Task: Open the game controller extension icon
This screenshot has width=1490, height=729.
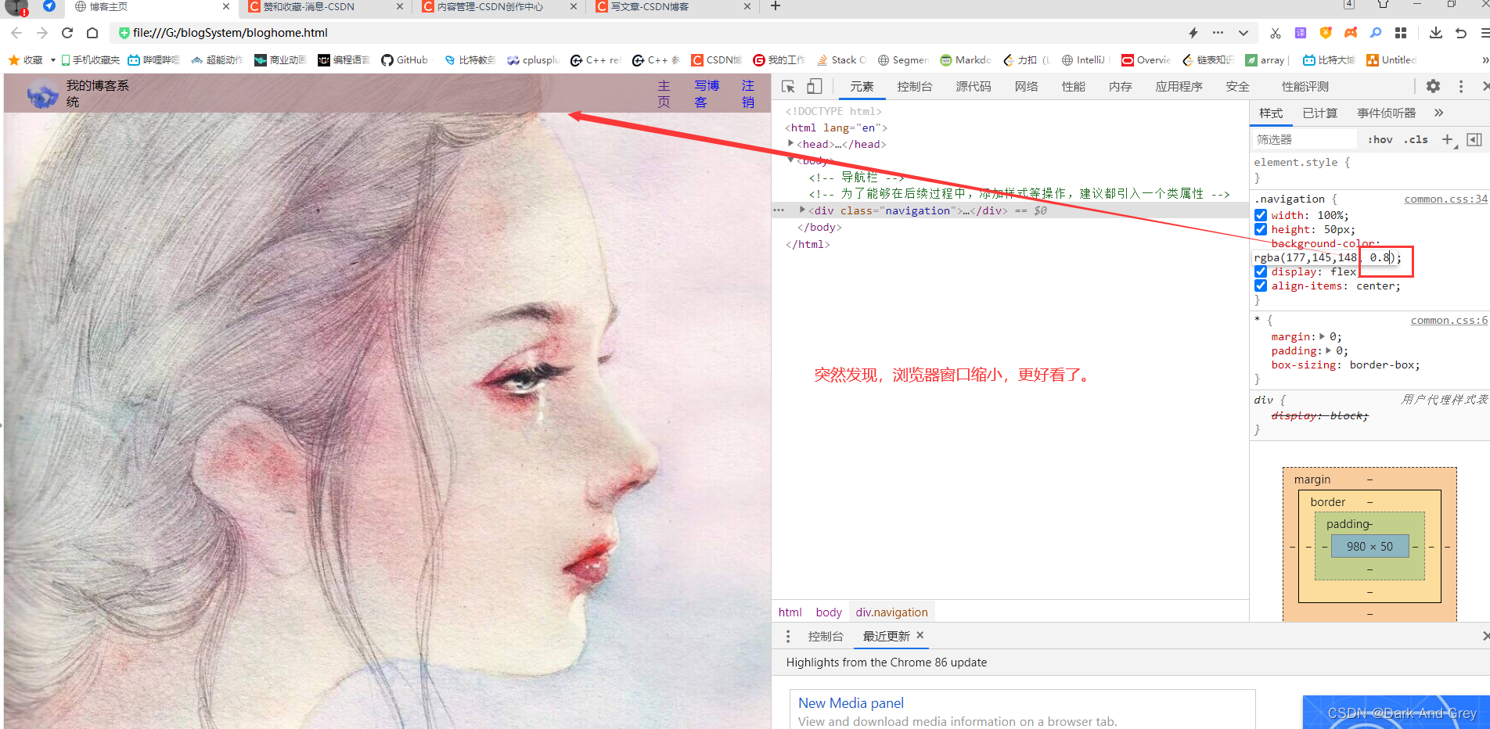Action: pos(1351,33)
